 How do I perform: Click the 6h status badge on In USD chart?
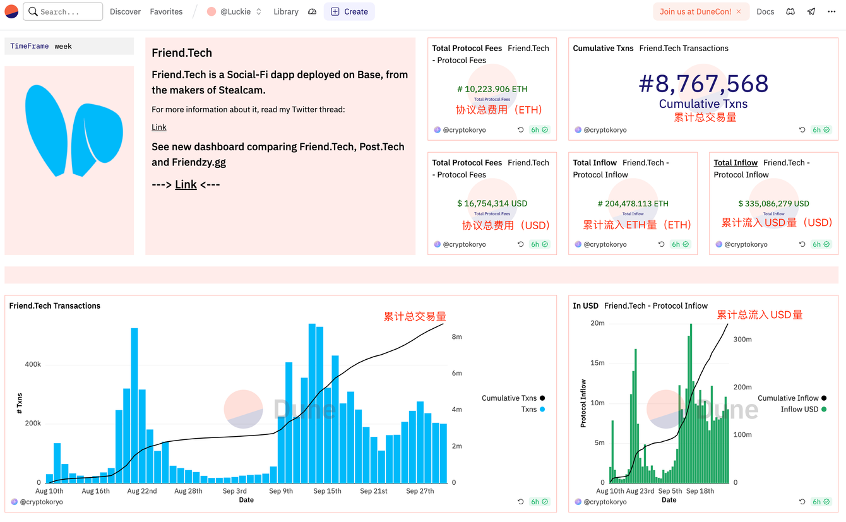821,502
